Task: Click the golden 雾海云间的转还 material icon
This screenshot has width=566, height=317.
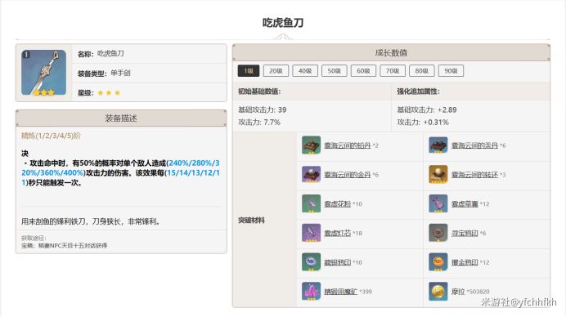Action: tap(438, 175)
